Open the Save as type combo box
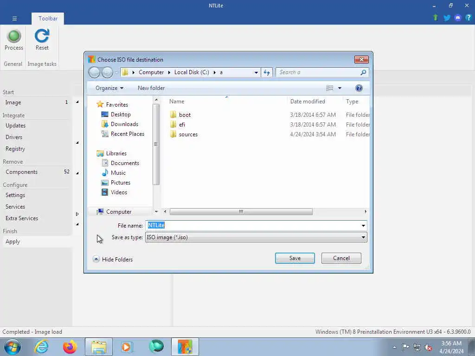Screen dimensions: 475x356 [x=256, y=237]
